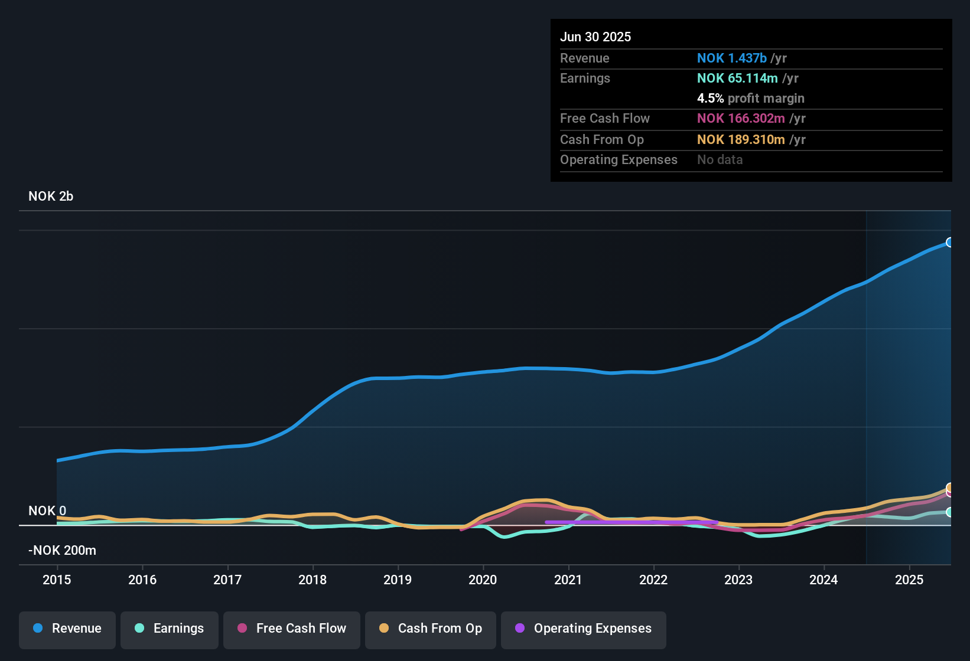Click the NOK 1.437b revenue value

732,58
